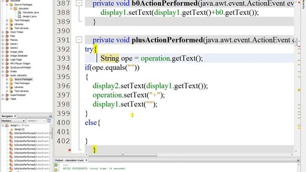Click the MP3 Player Widget project icon
The height and width of the screenshot is (172, 306).
(7, 64)
